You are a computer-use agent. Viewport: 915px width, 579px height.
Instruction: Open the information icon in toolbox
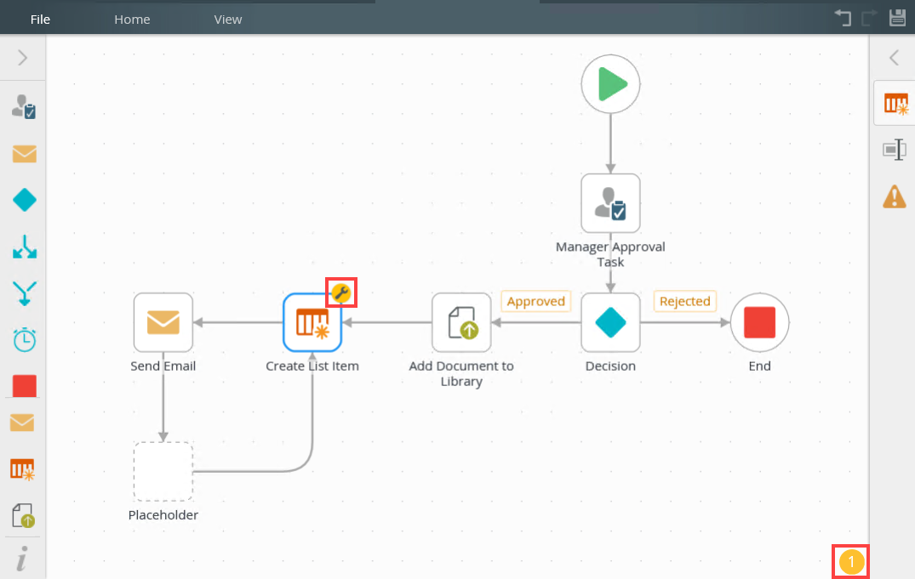coord(21,559)
